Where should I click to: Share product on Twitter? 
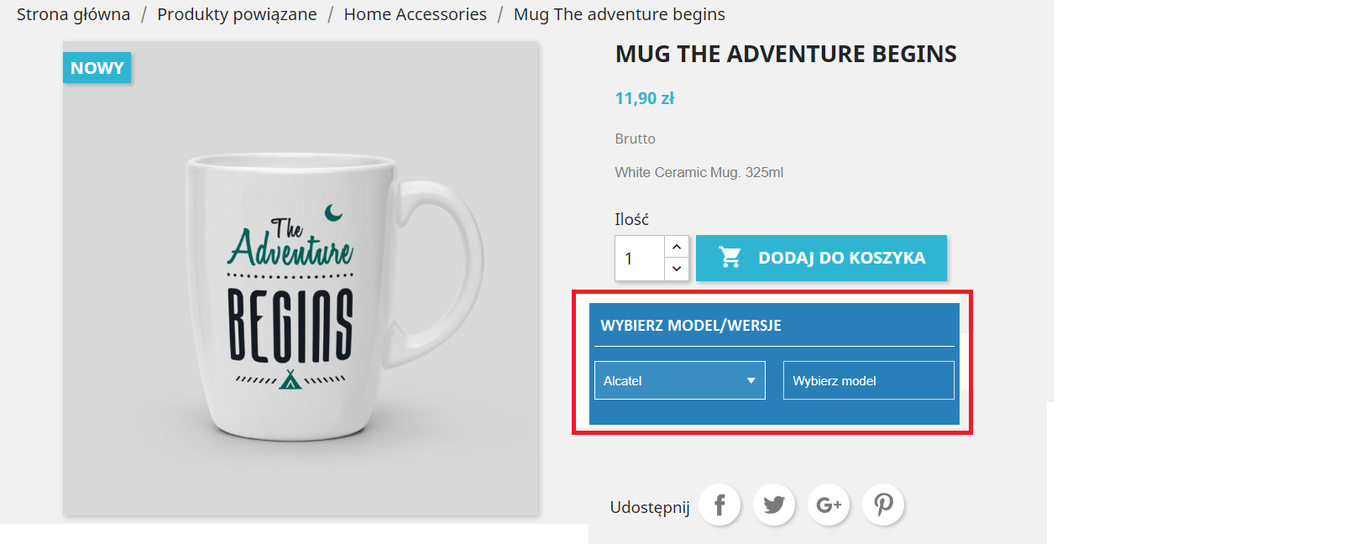coord(774,505)
